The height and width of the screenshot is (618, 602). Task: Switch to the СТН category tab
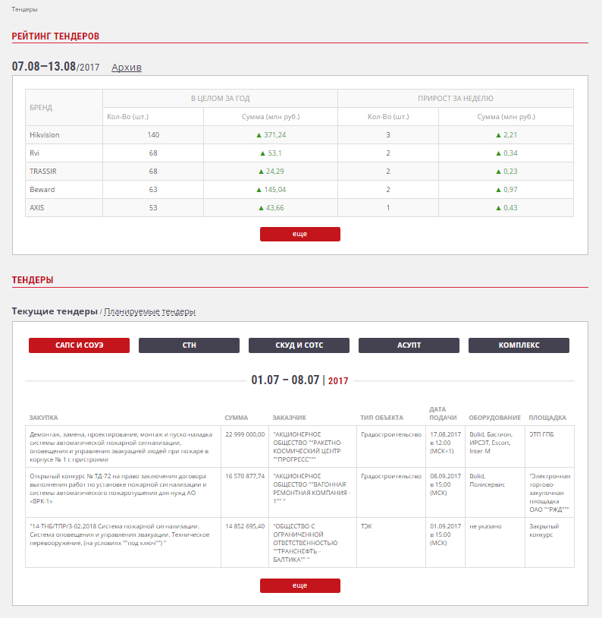189,345
